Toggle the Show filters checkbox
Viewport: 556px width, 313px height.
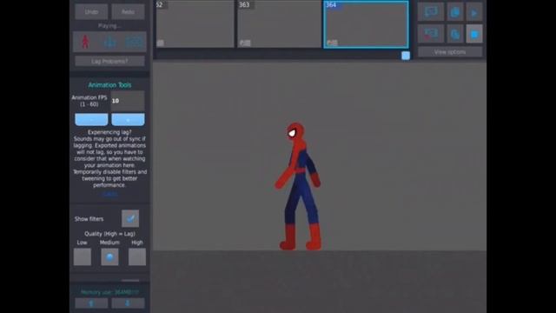[x=130, y=218]
